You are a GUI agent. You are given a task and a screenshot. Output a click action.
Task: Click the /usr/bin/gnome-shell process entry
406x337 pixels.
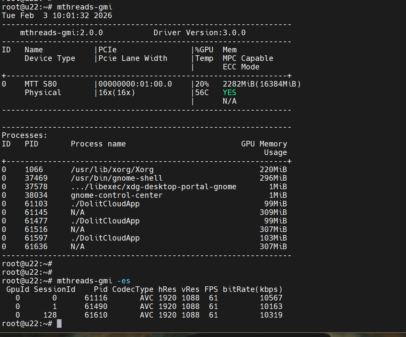[116, 178]
